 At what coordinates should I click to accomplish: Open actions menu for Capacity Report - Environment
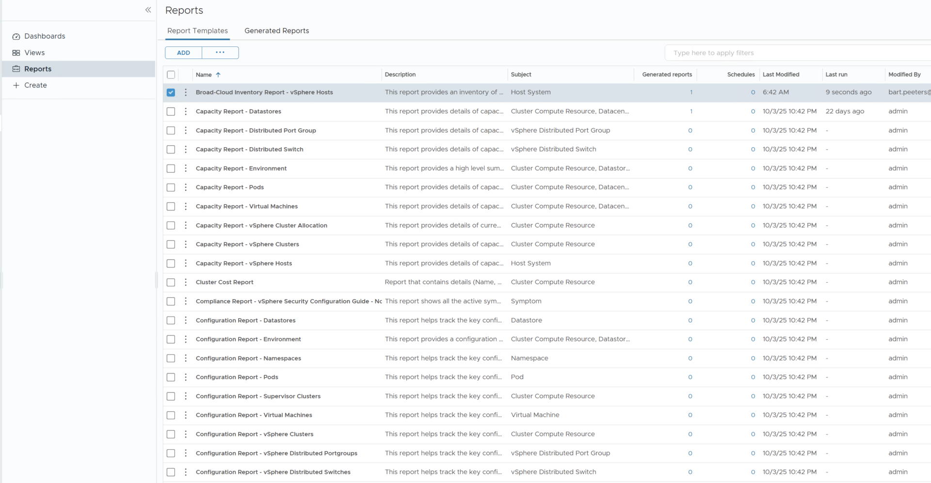[186, 168]
